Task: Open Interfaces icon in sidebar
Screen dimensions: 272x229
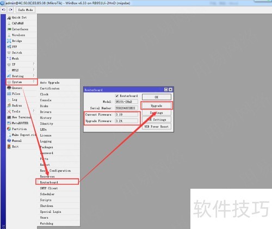Action: pyautogui.click(x=9, y=29)
